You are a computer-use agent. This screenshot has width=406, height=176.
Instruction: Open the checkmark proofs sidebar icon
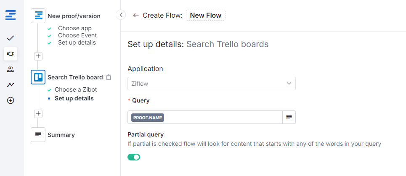(x=11, y=38)
